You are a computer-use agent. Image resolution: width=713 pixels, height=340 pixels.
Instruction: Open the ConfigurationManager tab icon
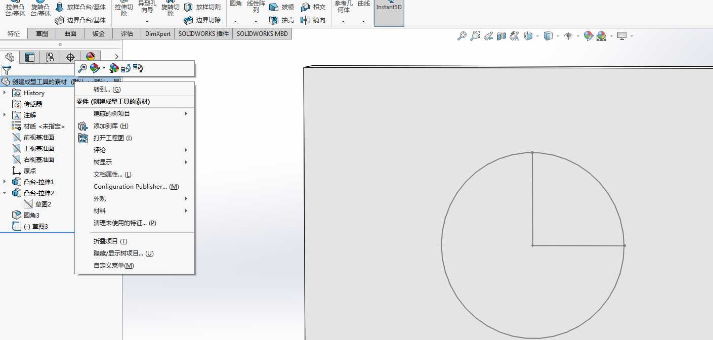(50, 57)
